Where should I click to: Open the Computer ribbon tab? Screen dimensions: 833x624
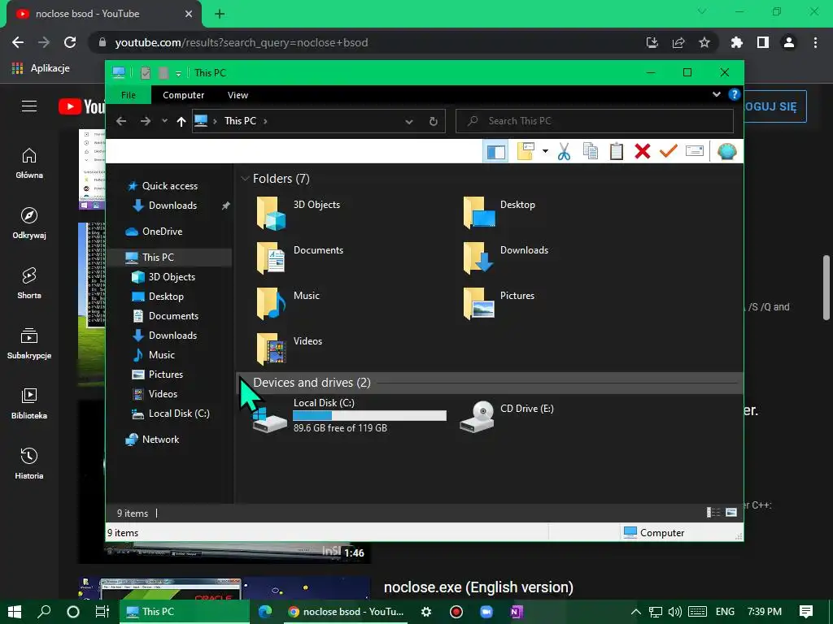183,95
